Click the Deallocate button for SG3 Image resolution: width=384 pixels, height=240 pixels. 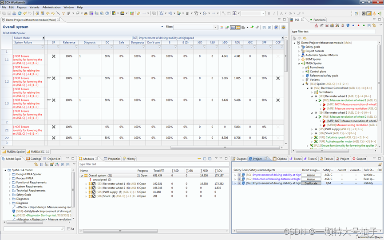[311, 183]
